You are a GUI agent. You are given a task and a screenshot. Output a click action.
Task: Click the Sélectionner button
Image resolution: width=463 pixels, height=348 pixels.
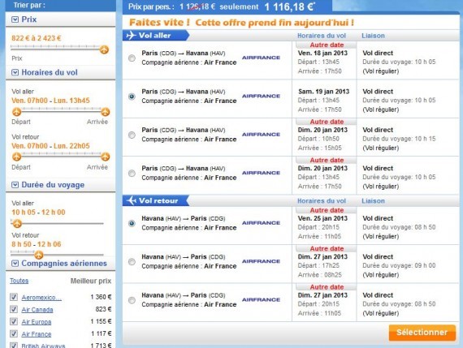422,333
